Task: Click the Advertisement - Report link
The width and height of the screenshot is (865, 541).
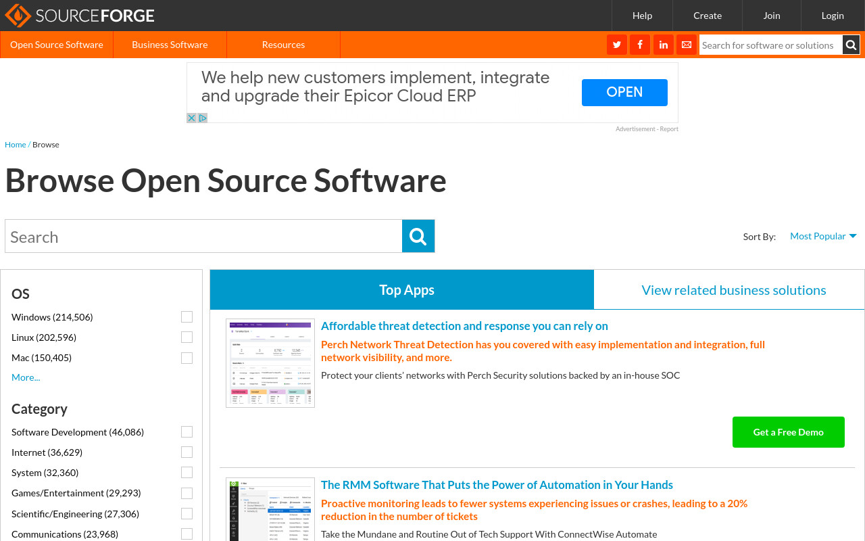Action: (647, 129)
